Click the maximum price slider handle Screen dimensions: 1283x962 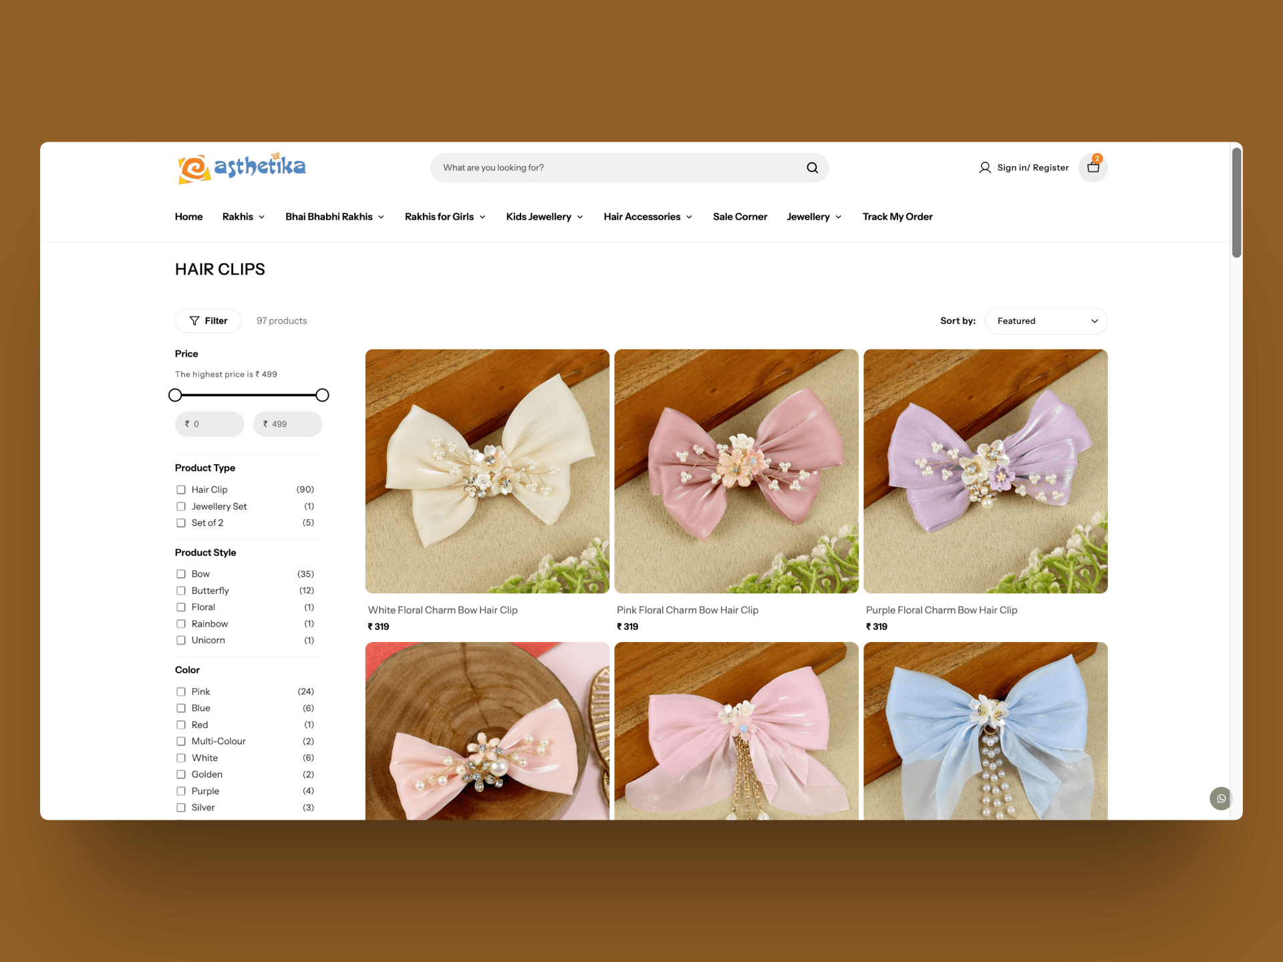point(322,395)
